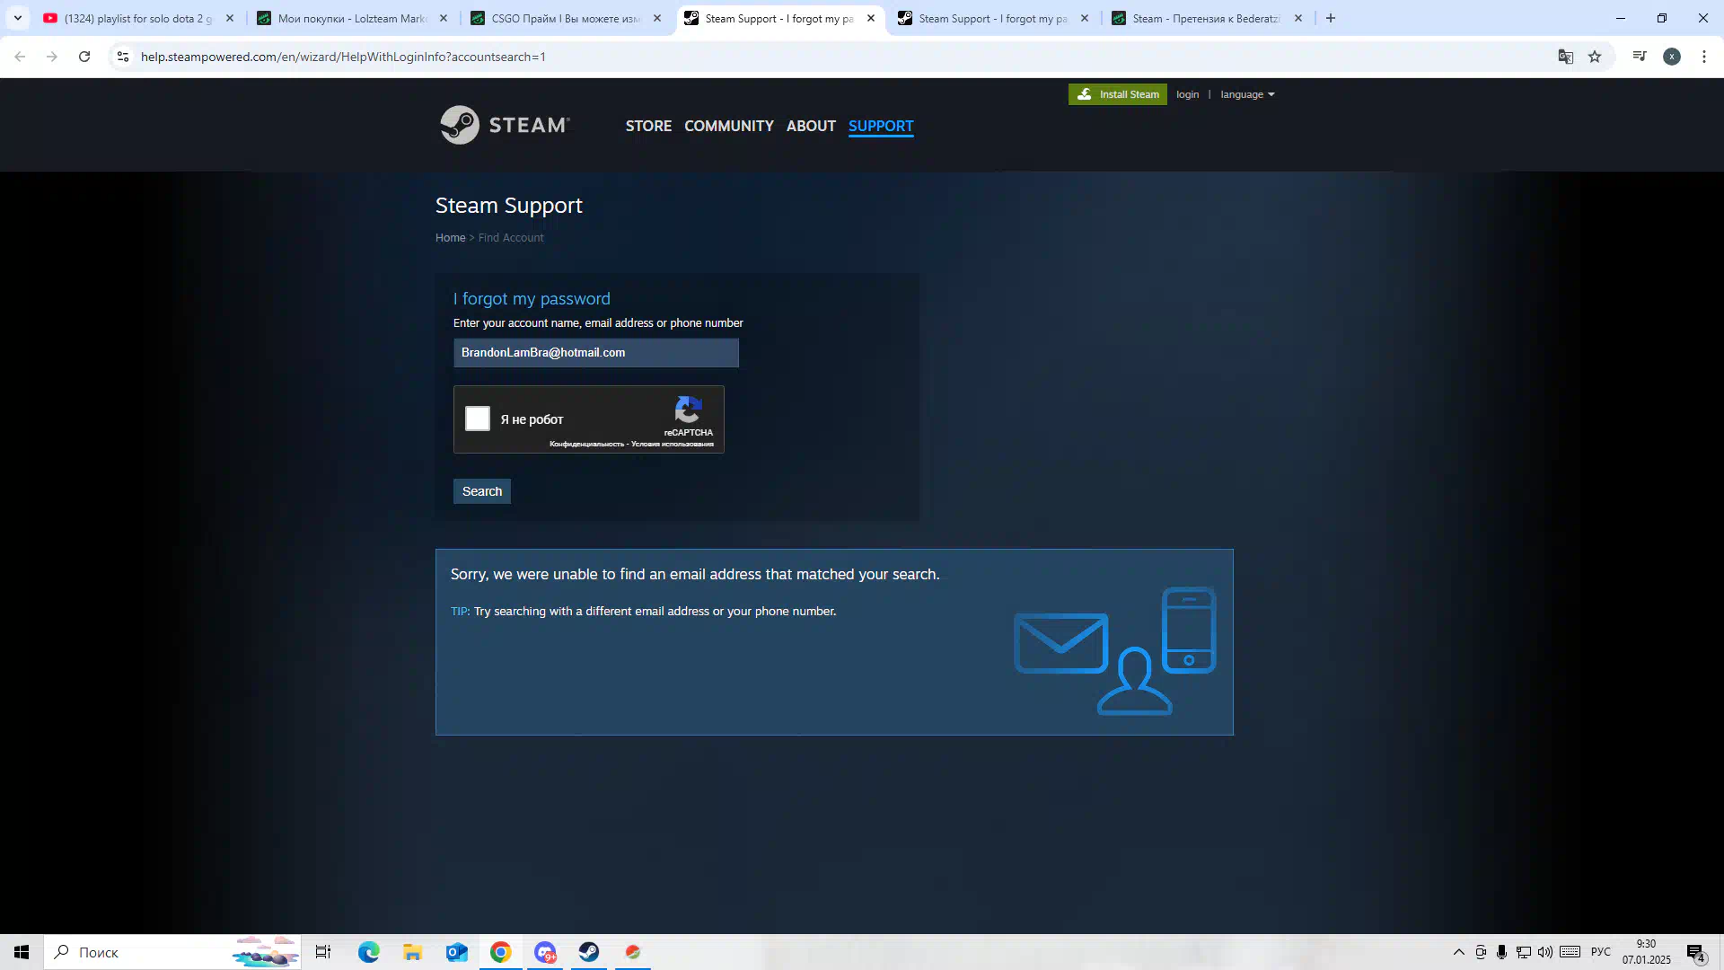Reload the page with refresh icon
The height and width of the screenshot is (970, 1724).
click(x=84, y=57)
